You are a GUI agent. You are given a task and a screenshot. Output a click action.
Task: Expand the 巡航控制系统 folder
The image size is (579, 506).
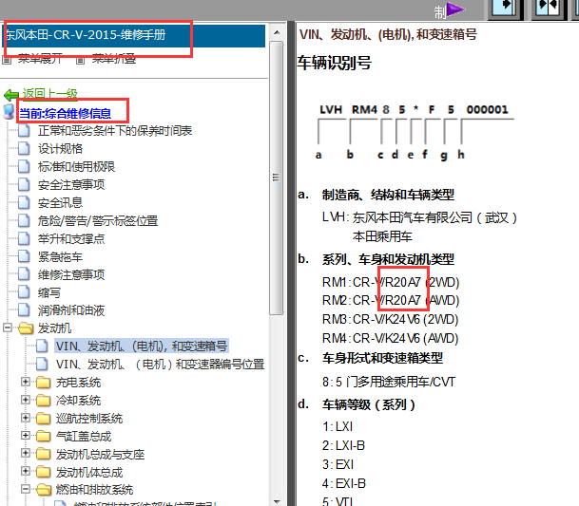click(26, 418)
